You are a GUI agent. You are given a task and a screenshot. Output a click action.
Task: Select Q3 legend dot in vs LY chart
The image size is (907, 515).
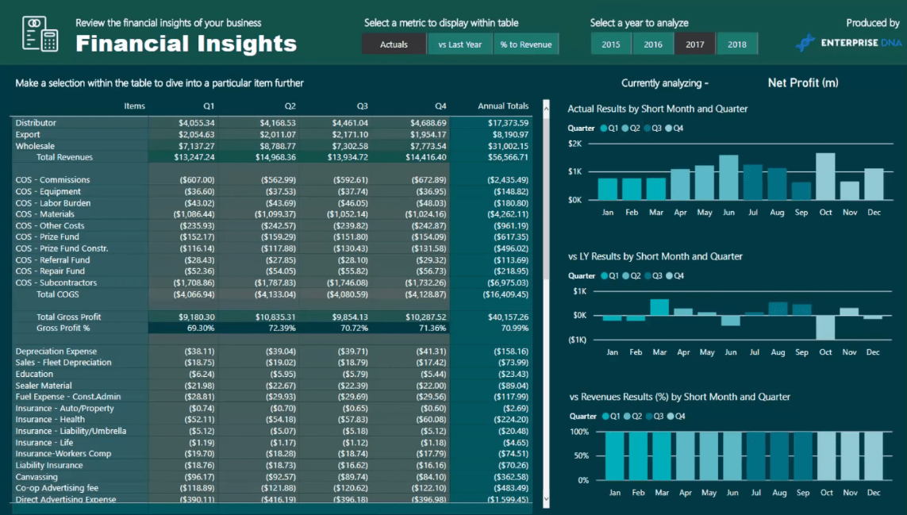point(648,276)
